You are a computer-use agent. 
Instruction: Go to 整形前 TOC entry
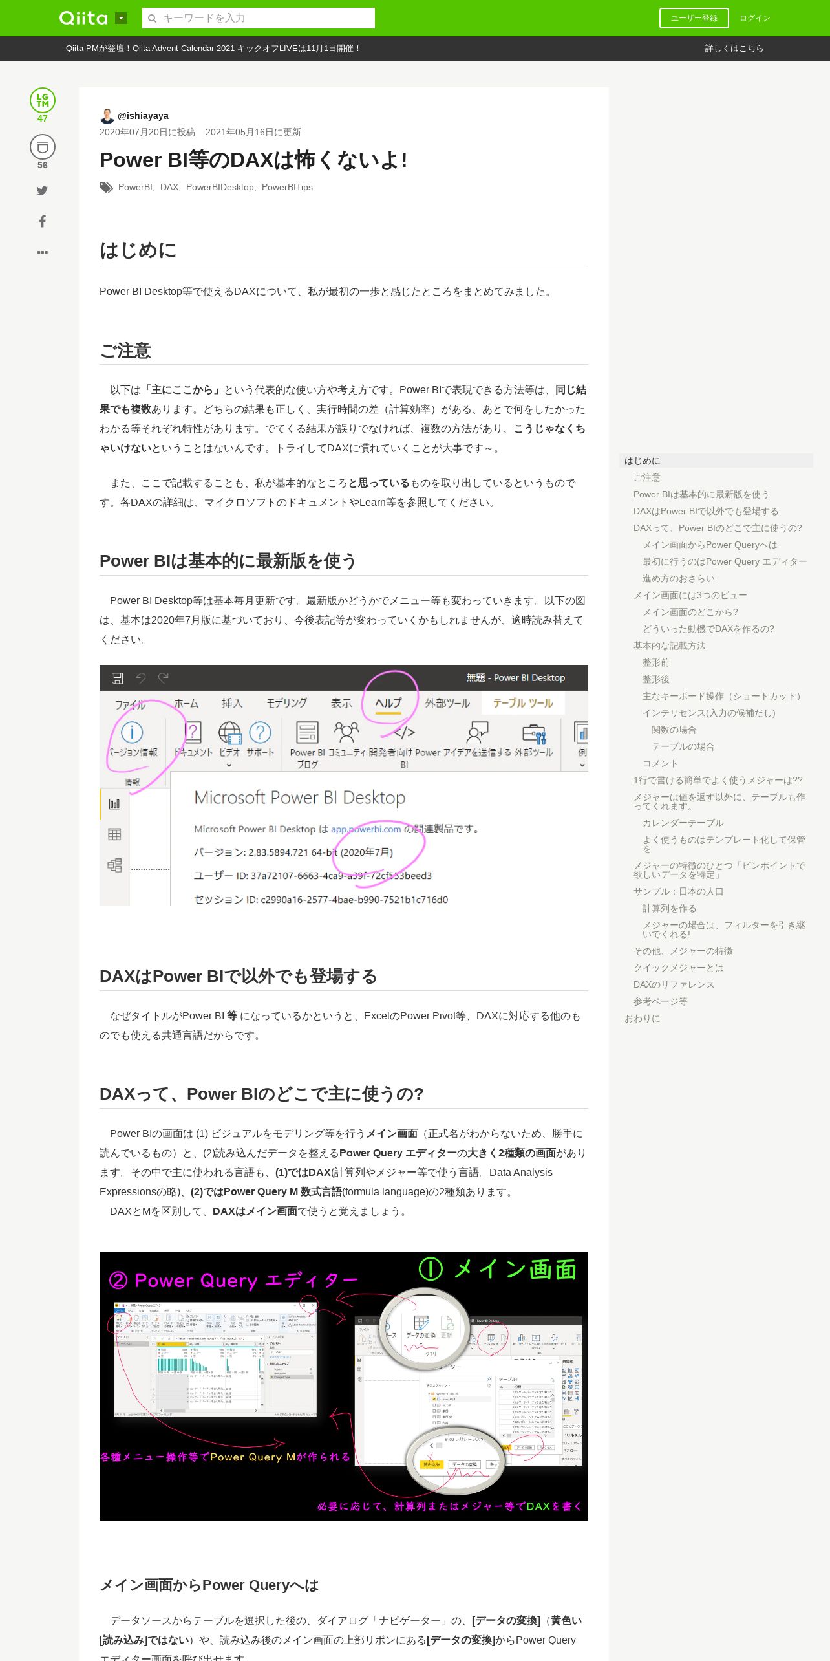coord(656,662)
